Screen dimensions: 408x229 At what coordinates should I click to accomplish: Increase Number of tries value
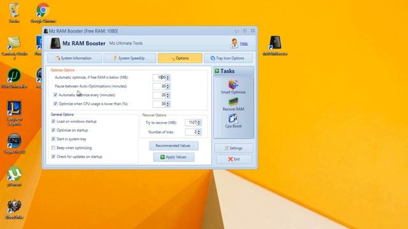199,131
